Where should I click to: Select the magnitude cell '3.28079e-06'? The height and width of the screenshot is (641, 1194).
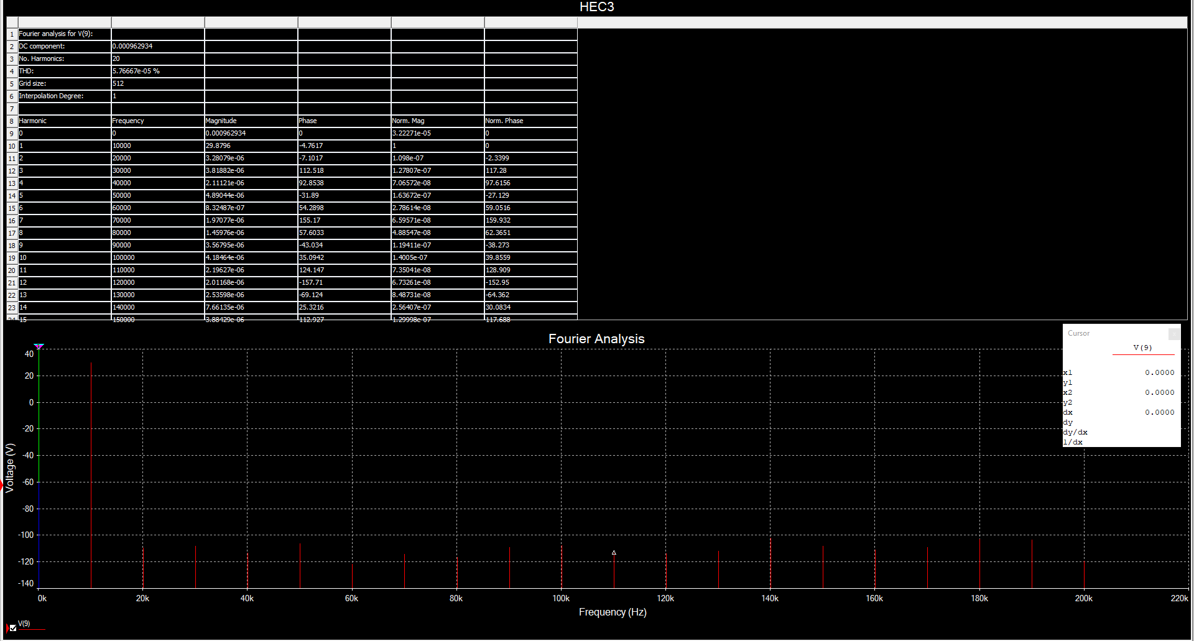click(251, 159)
